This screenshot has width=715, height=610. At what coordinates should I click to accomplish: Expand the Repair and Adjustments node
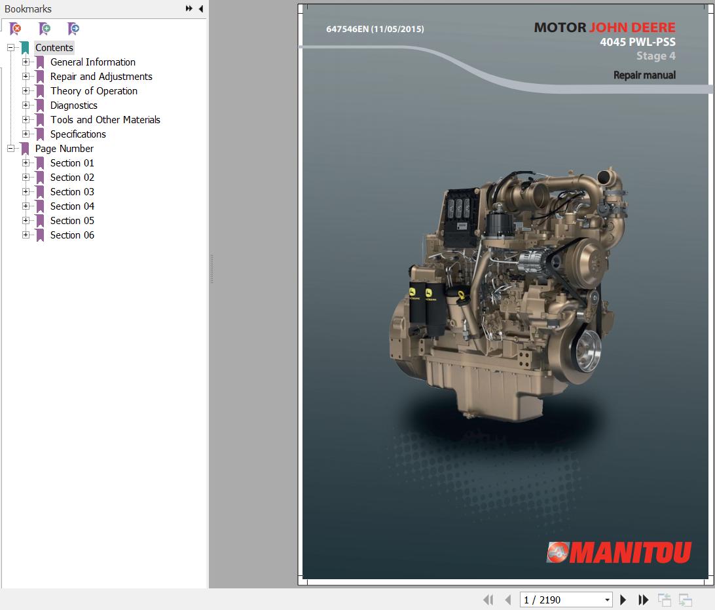26,76
